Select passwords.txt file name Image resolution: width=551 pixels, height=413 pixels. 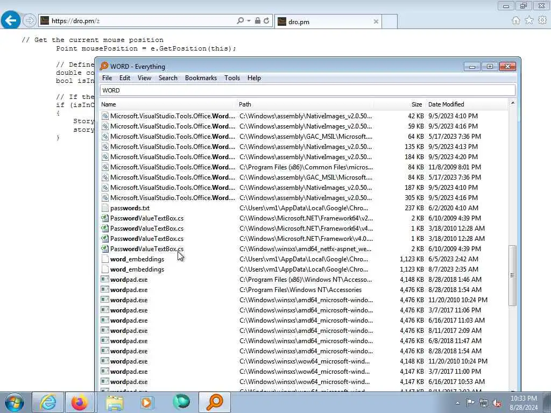click(130, 208)
